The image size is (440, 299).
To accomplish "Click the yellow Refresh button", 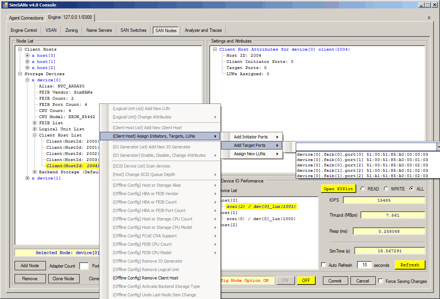I will click(410, 265).
